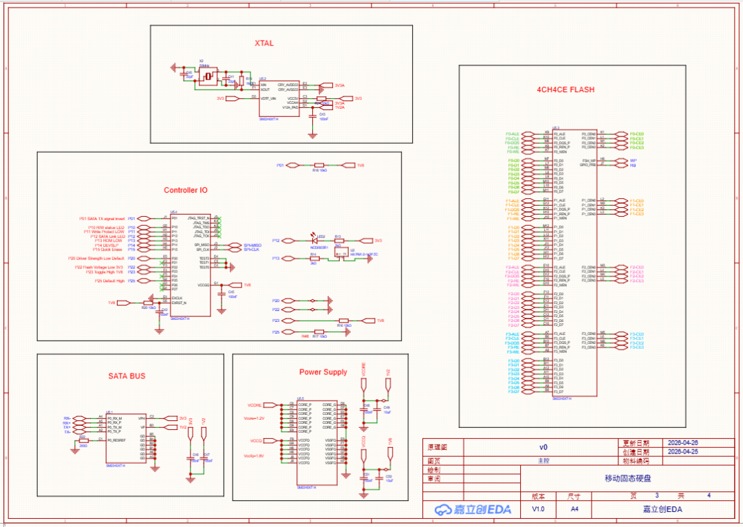Click the note 'P14 DEVSLP'
The width and height of the screenshot is (743, 527).
coord(107,245)
